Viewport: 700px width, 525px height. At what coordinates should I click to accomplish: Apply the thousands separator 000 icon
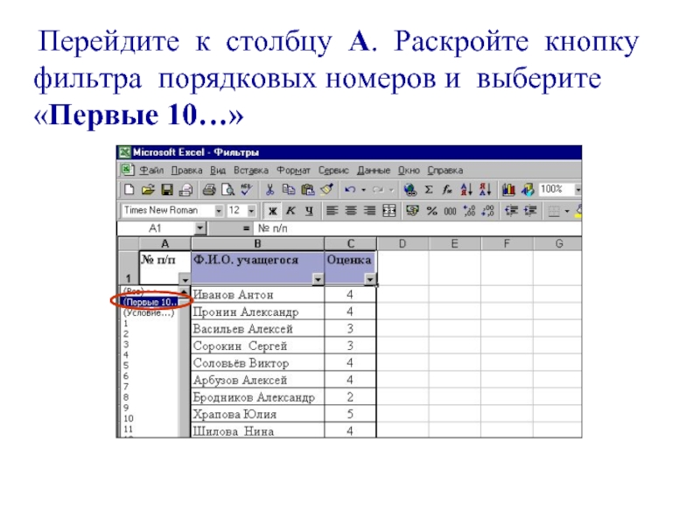[450, 211]
